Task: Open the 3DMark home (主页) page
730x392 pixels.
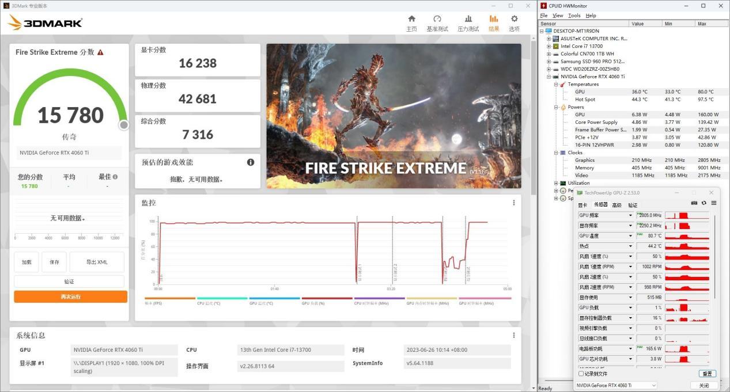Action: (411, 23)
